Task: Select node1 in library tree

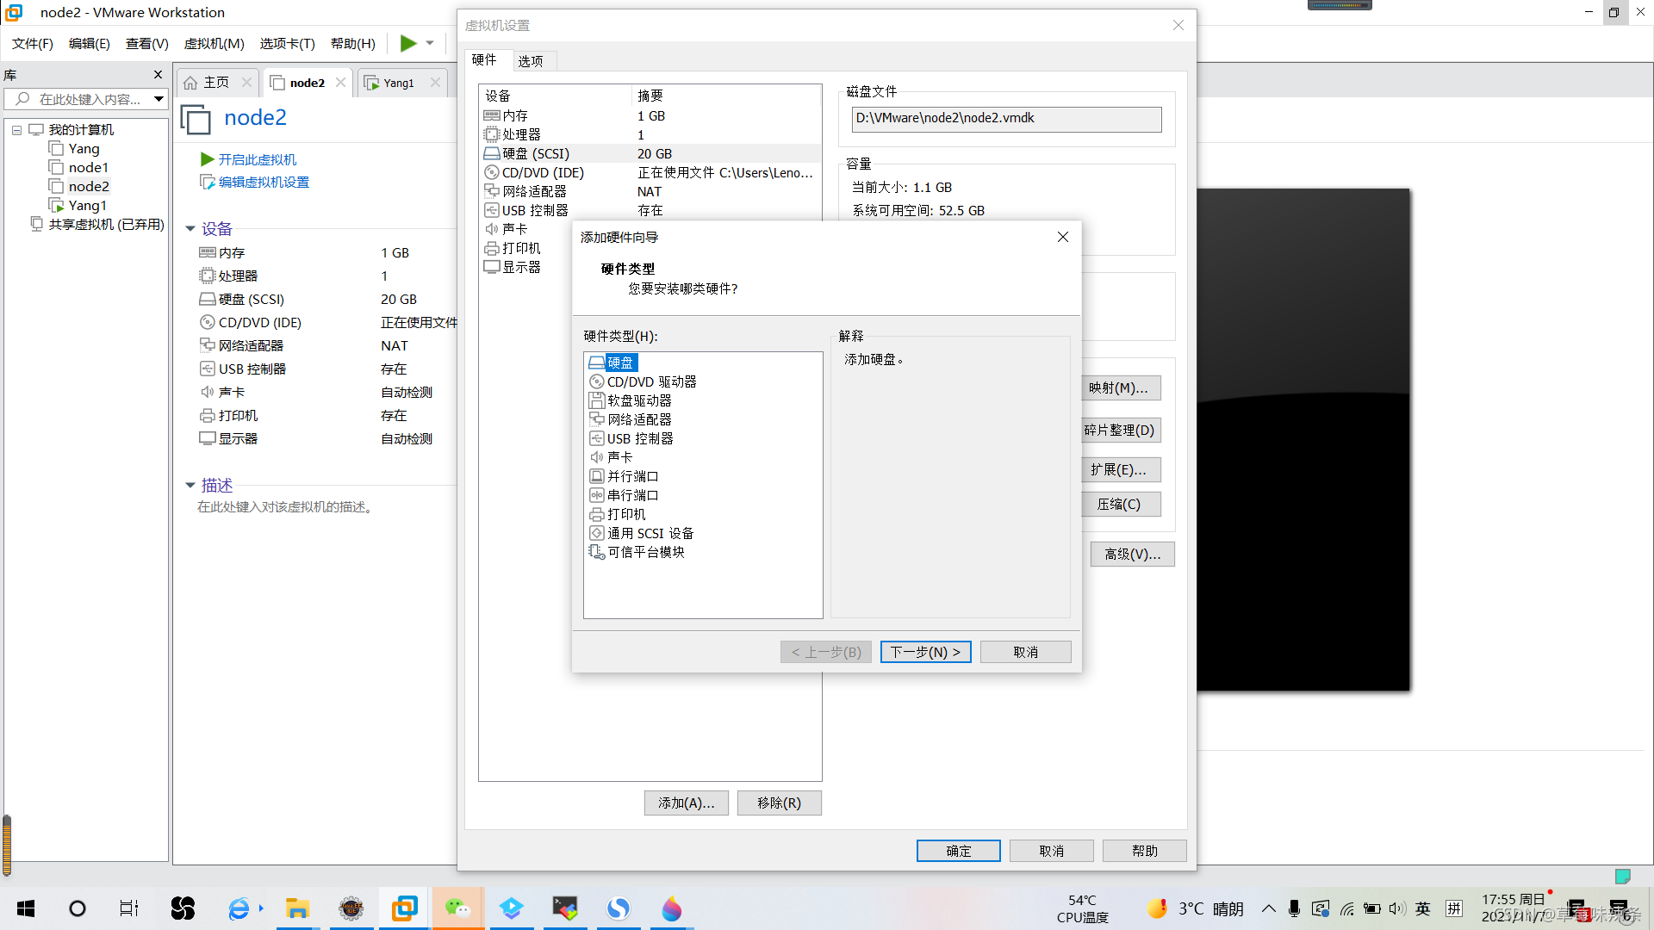Action: (88, 167)
